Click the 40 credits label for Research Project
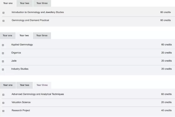The height and width of the screenshot is (117, 175). pos(166,110)
